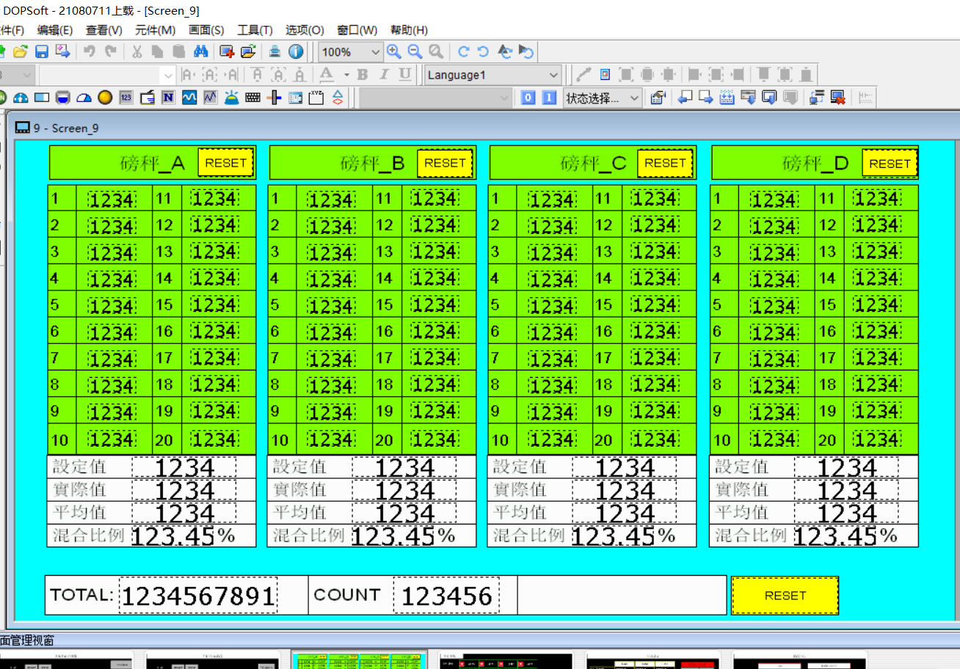
Task: Click the large bottom-right yellow RESET button
Action: click(785, 596)
